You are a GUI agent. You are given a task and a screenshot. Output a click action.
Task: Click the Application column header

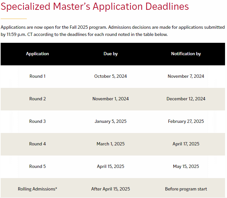[38, 54]
